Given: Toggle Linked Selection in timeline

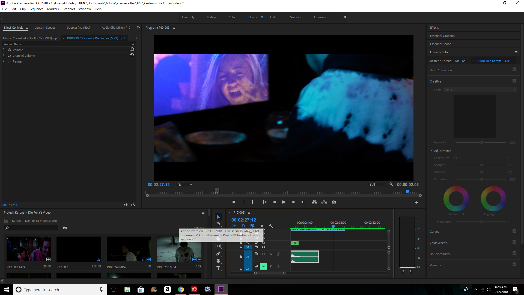Looking at the screenshot, I should click(x=252, y=226).
